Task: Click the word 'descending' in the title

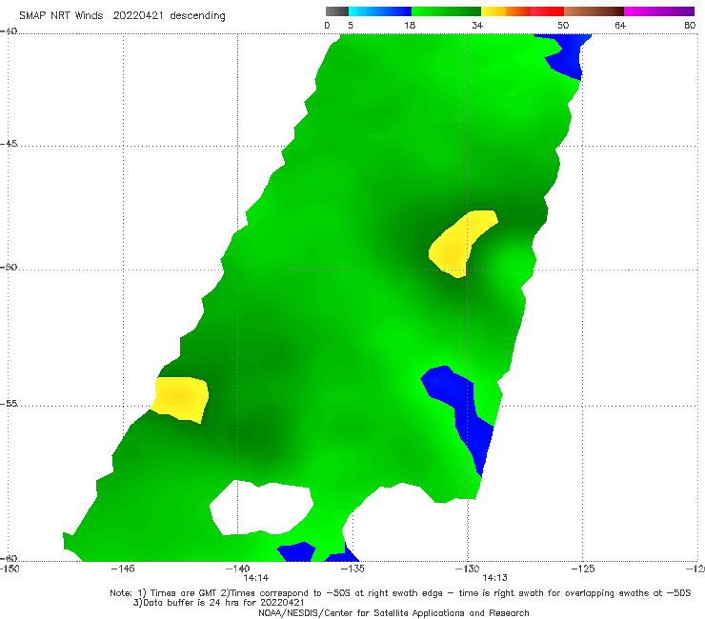Action: click(197, 16)
